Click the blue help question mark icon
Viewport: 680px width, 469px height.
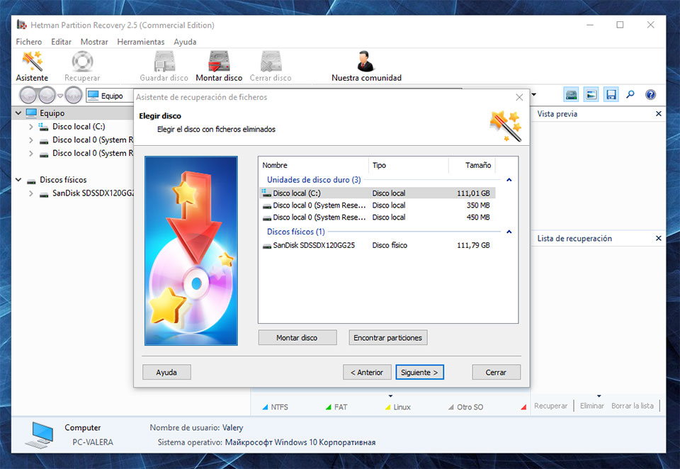[x=650, y=95]
